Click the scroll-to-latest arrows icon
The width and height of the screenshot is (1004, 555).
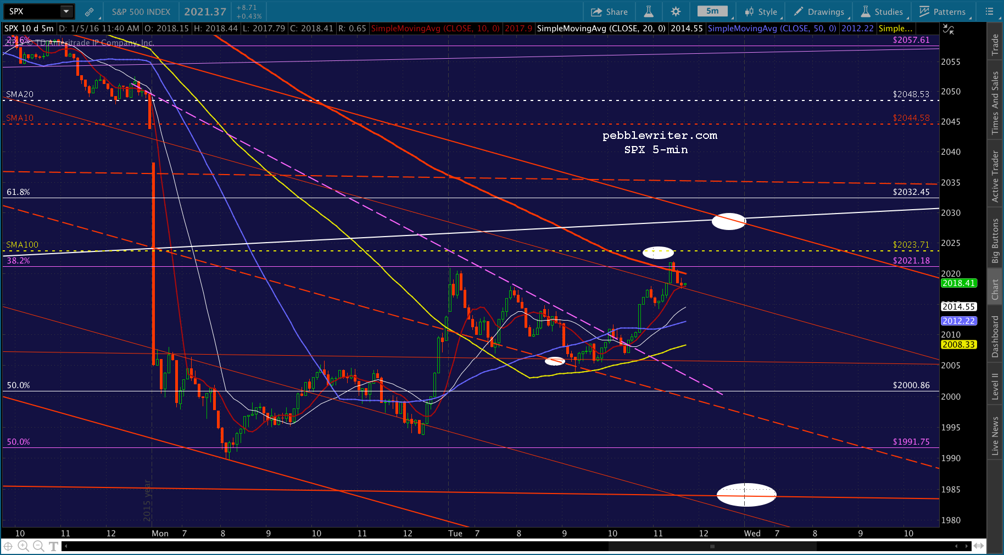pyautogui.click(x=979, y=546)
